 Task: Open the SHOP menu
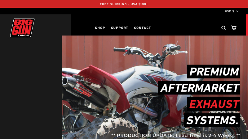pyautogui.click(x=100, y=28)
